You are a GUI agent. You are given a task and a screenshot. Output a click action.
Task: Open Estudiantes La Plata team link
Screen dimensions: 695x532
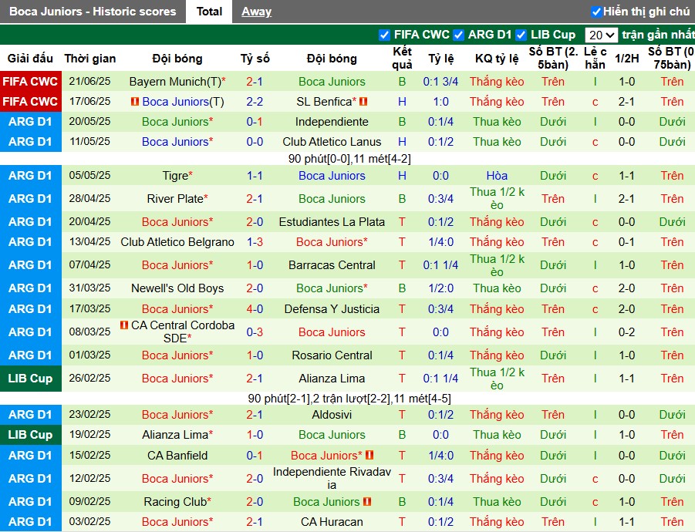point(332,221)
